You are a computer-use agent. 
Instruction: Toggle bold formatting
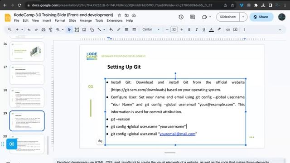pos(189,29)
